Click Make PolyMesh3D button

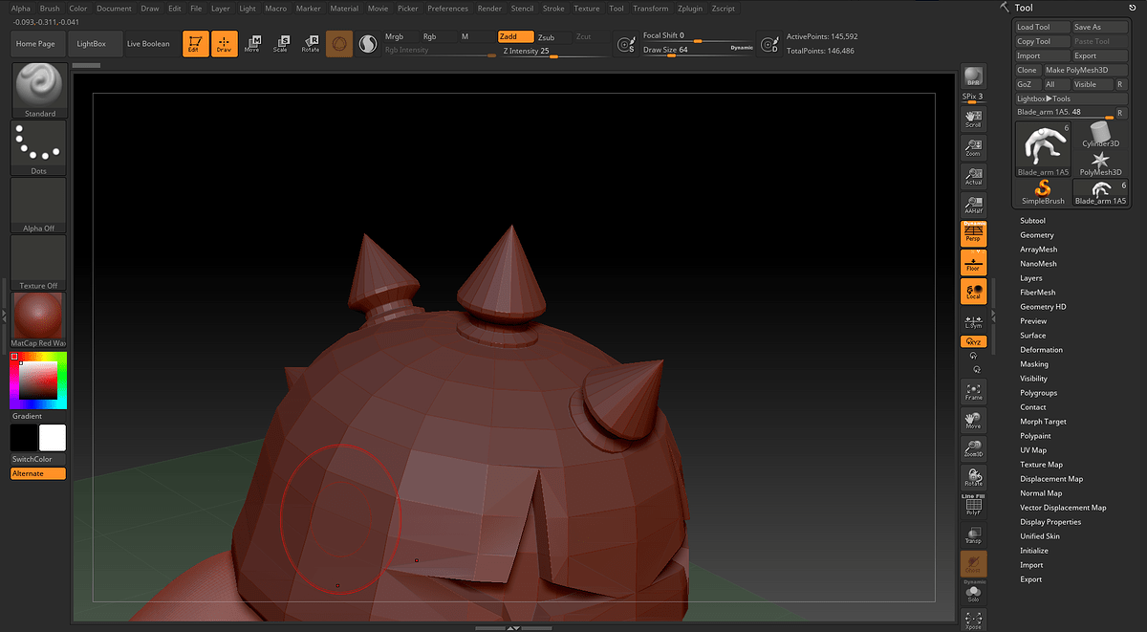[x=1085, y=70]
